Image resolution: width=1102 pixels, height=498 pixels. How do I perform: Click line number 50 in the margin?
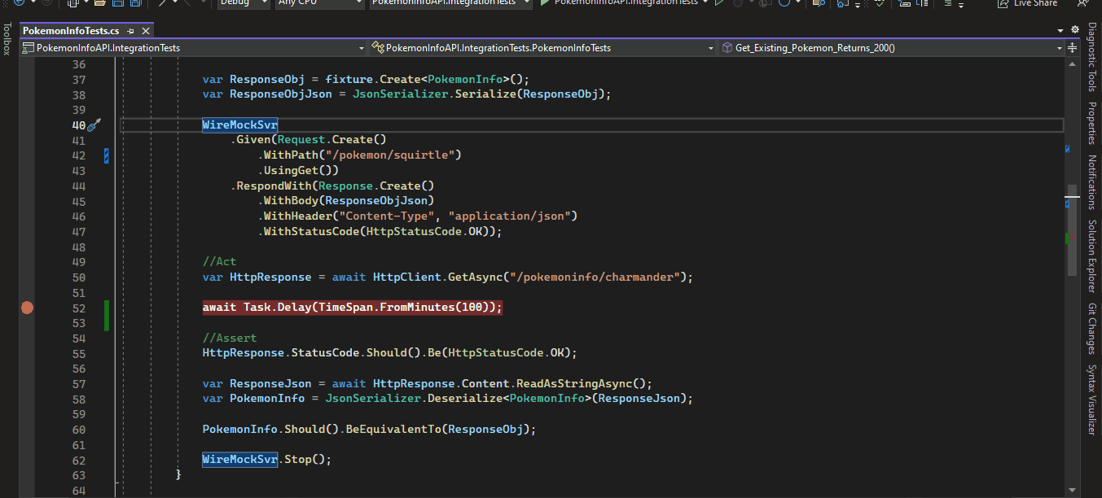pyautogui.click(x=78, y=277)
